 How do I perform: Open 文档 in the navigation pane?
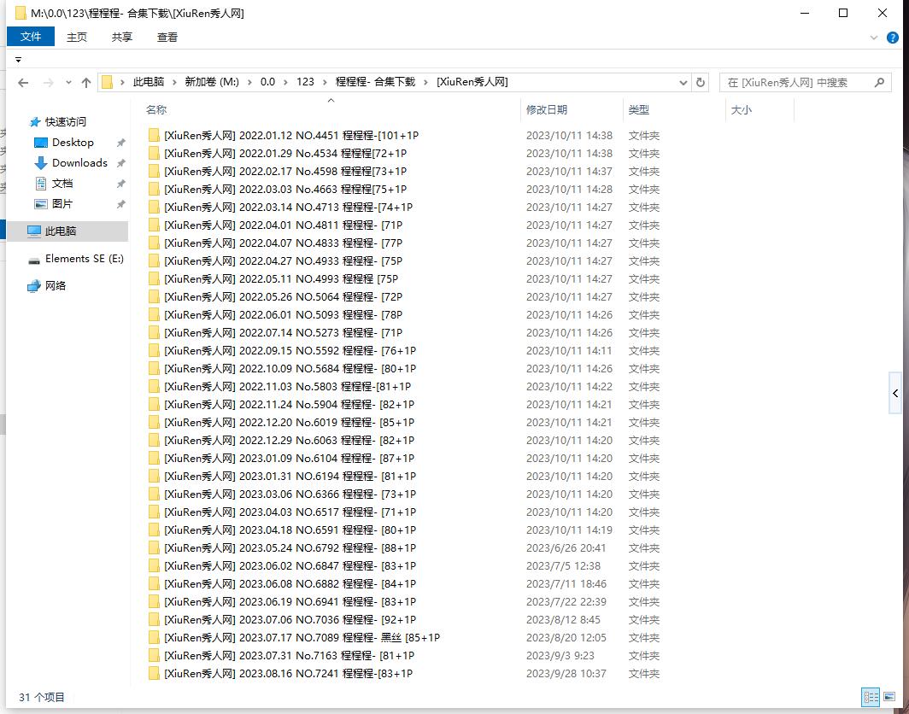pos(62,184)
